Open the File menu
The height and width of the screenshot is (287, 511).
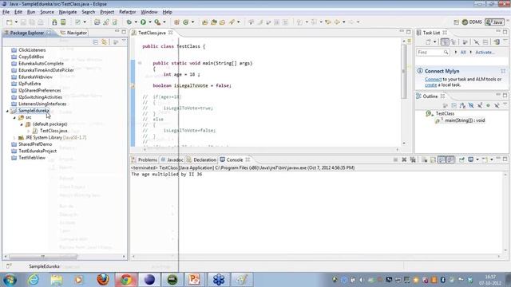(x=6, y=12)
